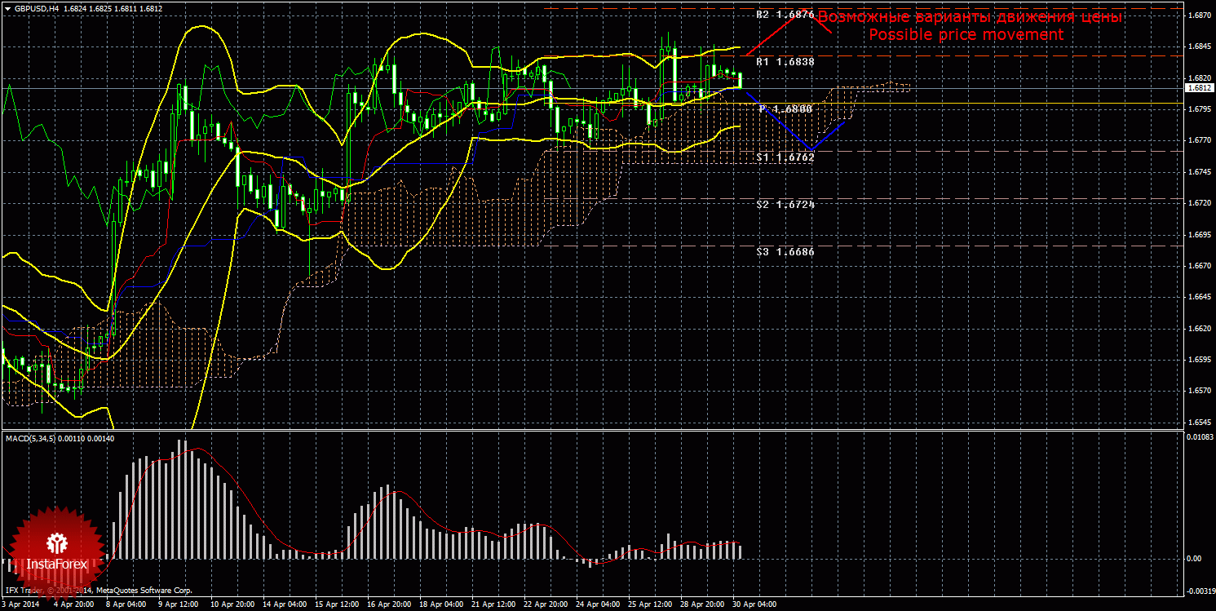Screen dimensions: 1216x611
Task: Click the Russian annotation text in red
Action: coord(970,17)
